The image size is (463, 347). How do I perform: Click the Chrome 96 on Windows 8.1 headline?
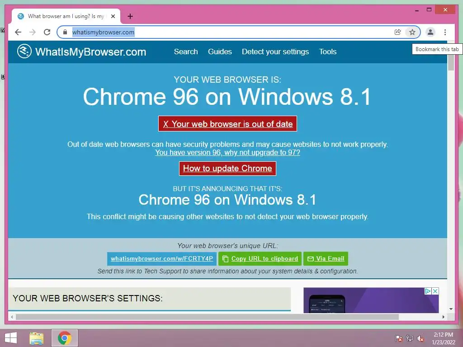[227, 97]
